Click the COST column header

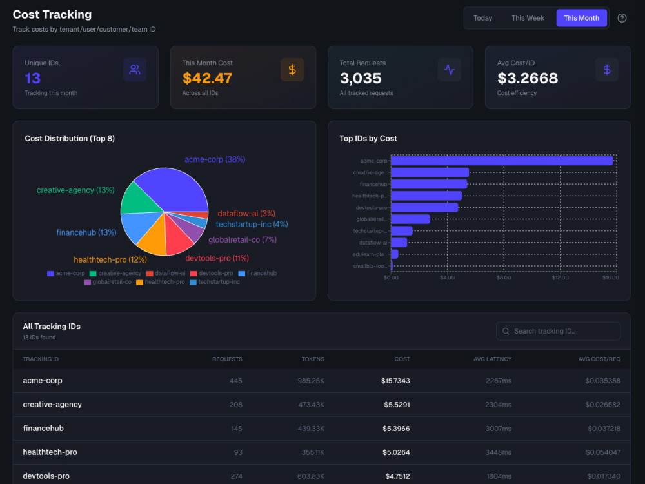click(x=402, y=359)
